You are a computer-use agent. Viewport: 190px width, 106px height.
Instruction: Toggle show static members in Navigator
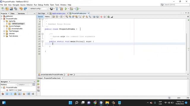11,94
